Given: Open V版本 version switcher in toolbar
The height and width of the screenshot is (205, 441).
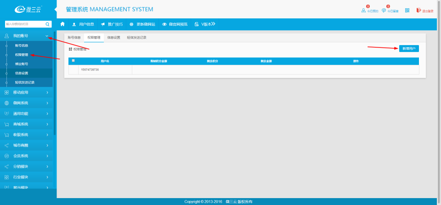Looking at the screenshot, I should (x=205, y=24).
